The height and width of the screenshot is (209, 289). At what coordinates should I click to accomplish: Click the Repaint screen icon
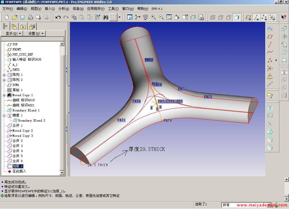pos(130,17)
